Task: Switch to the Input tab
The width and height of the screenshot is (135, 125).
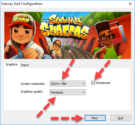Action: pos(25,65)
